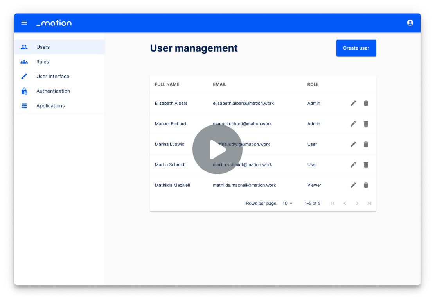Delete Manuel Richard with the trash icon

(366, 123)
